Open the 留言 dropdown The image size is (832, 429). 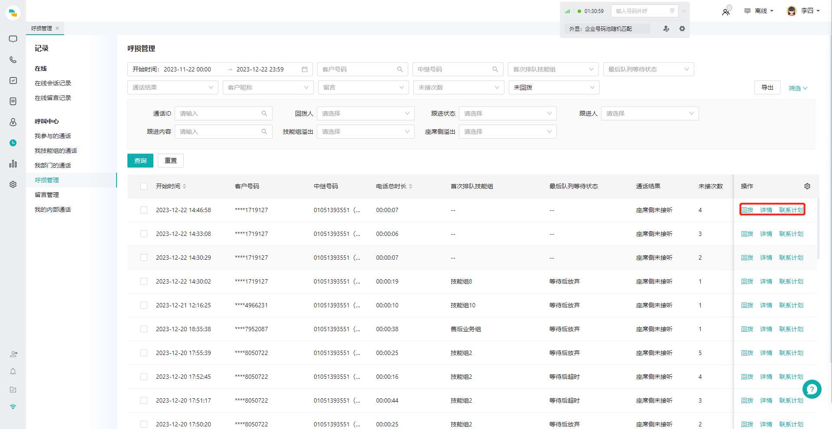[364, 87]
